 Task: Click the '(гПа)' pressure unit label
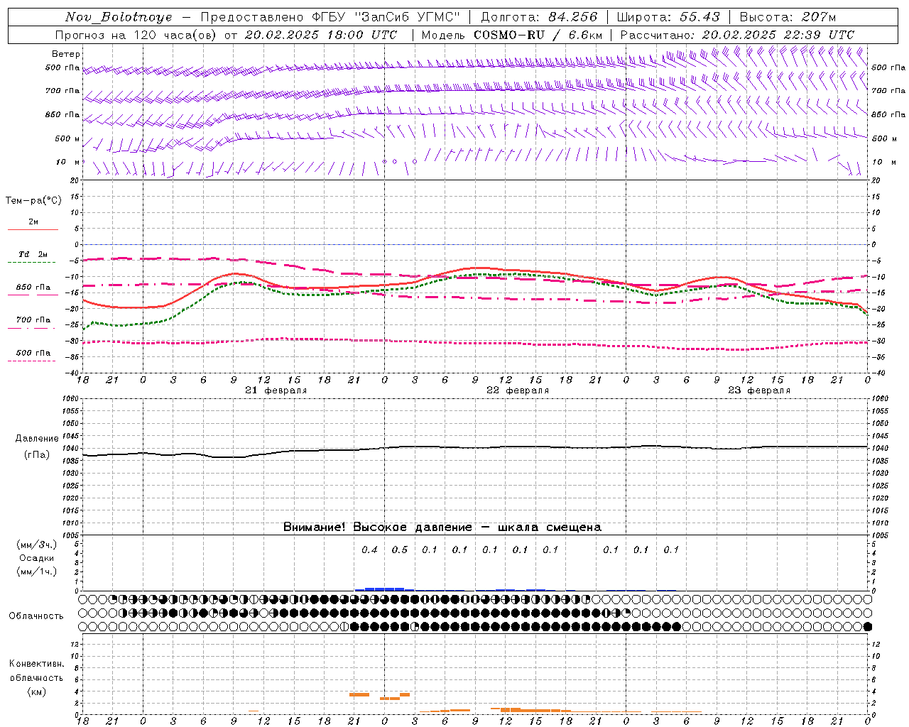[x=37, y=455]
